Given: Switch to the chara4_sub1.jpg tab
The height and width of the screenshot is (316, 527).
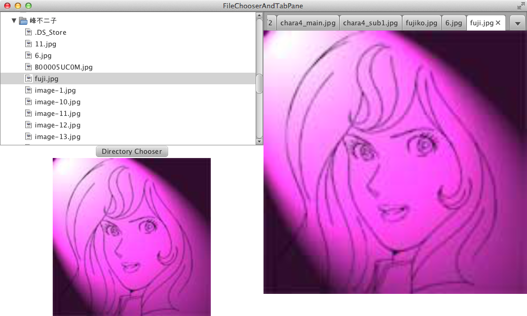Looking at the screenshot, I should pos(370,23).
